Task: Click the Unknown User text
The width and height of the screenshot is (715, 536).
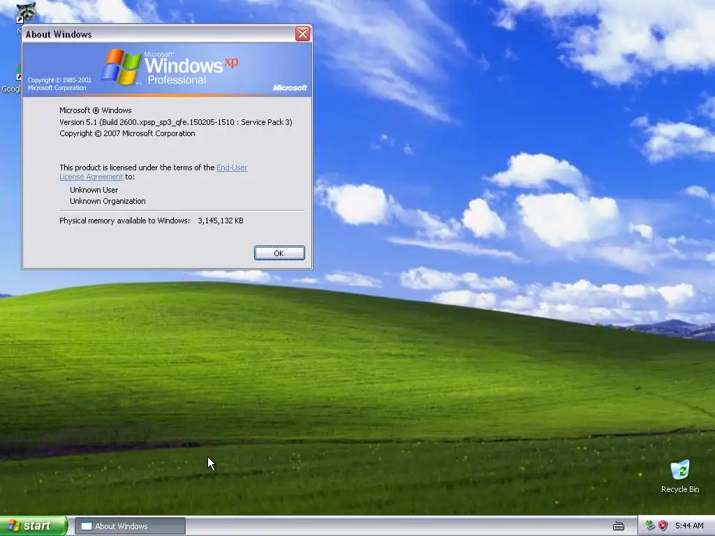Action: click(x=94, y=190)
